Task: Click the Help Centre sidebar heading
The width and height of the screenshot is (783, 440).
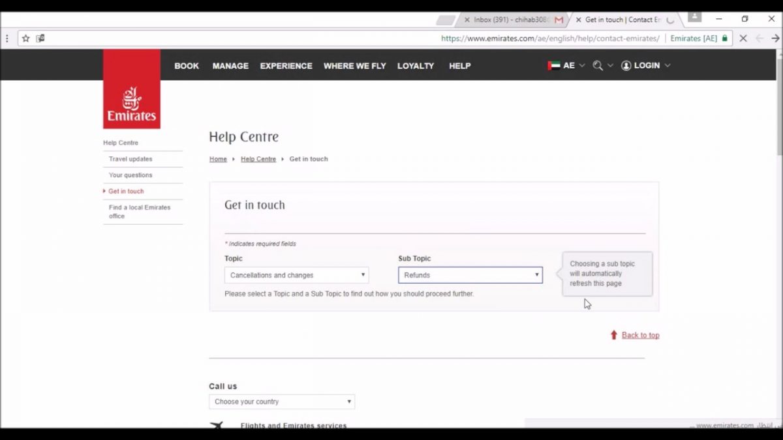Action: tap(121, 143)
